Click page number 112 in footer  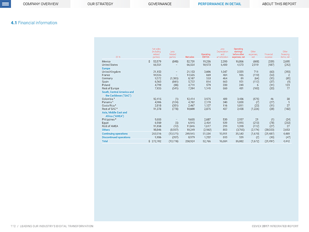click(x=13, y=226)
